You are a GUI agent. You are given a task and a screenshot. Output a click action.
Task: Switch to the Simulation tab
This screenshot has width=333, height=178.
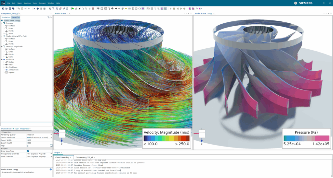[x=6, y=17]
